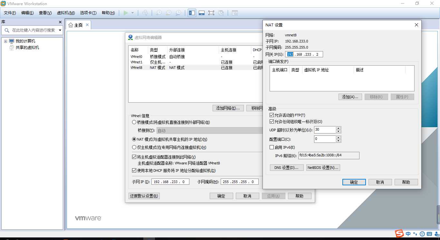Close the 库 library panel
The height and width of the screenshot is (240, 440).
[60, 22]
